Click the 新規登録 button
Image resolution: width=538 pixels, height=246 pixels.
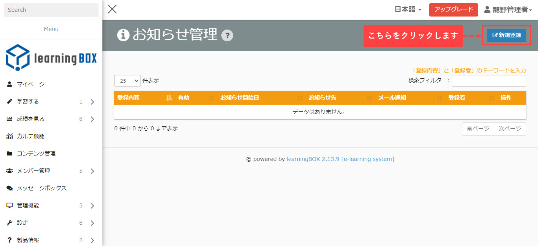point(506,35)
